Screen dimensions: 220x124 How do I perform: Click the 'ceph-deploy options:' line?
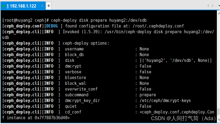click(x=86, y=43)
